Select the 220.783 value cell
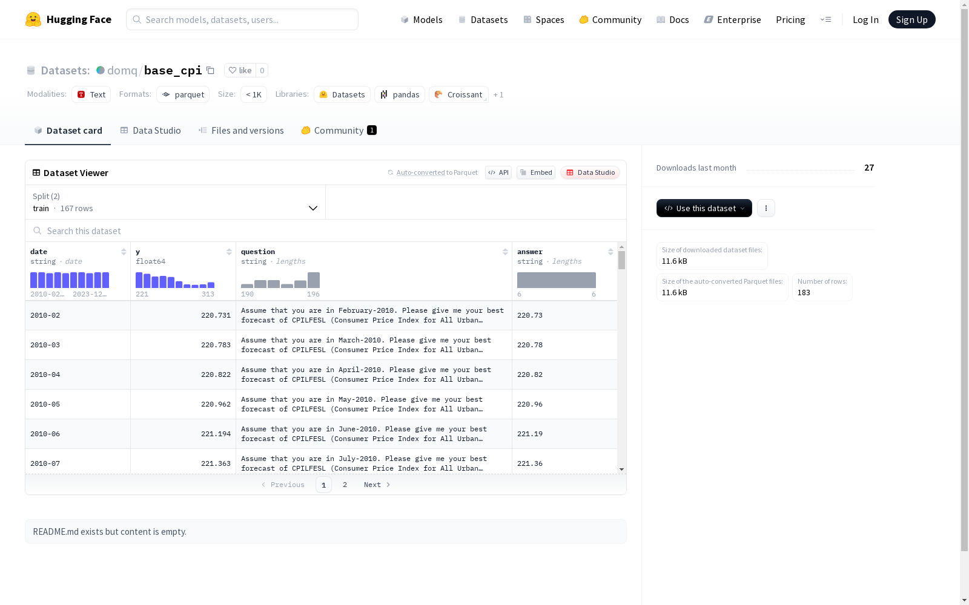 coord(184,345)
